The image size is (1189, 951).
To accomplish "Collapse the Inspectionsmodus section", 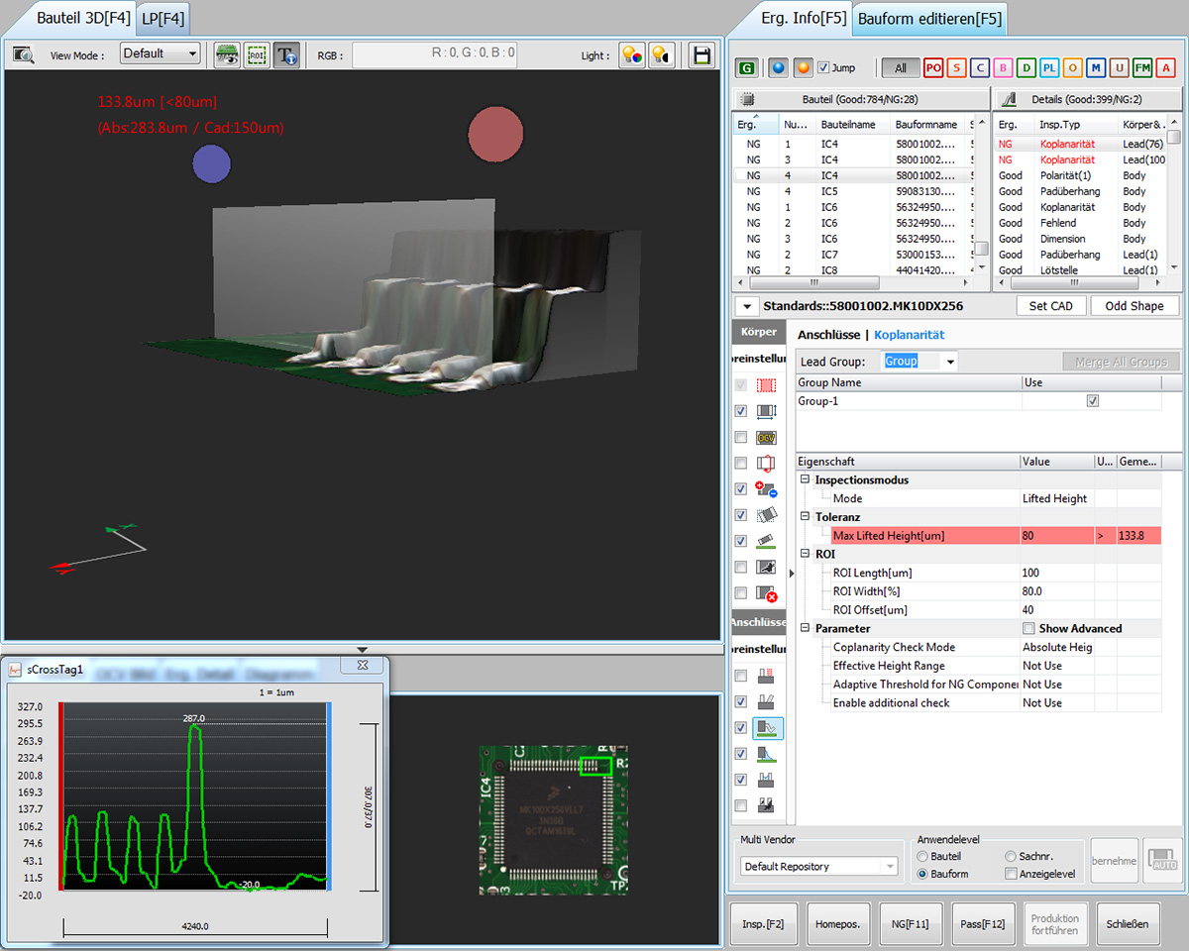I will pyautogui.click(x=805, y=480).
